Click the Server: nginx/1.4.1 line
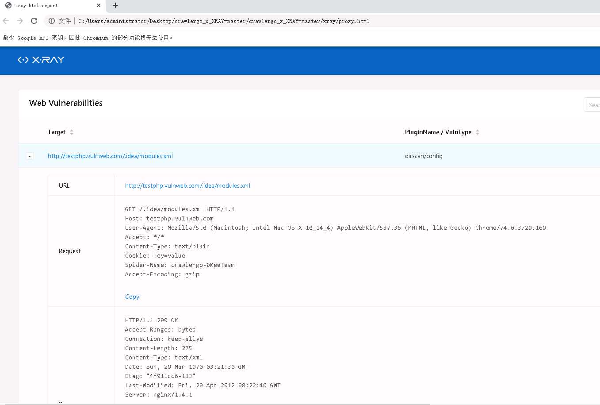The height and width of the screenshot is (405, 600). [159, 394]
